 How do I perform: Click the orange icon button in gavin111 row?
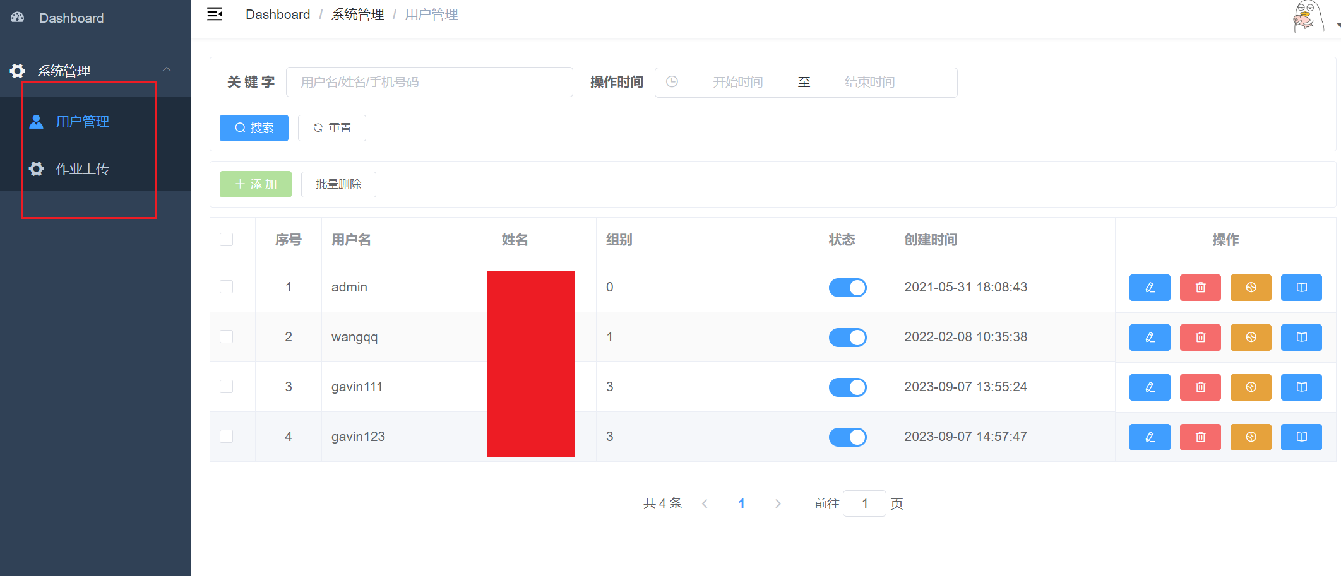tap(1250, 387)
